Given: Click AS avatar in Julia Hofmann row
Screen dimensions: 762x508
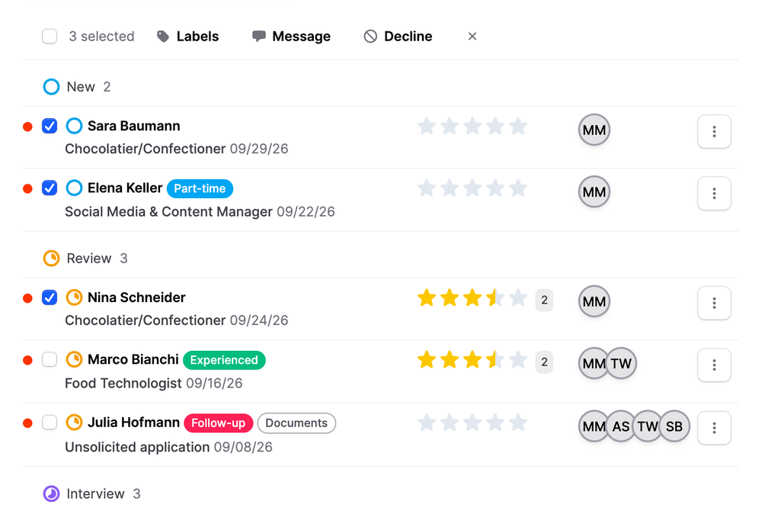Looking at the screenshot, I should coord(620,426).
